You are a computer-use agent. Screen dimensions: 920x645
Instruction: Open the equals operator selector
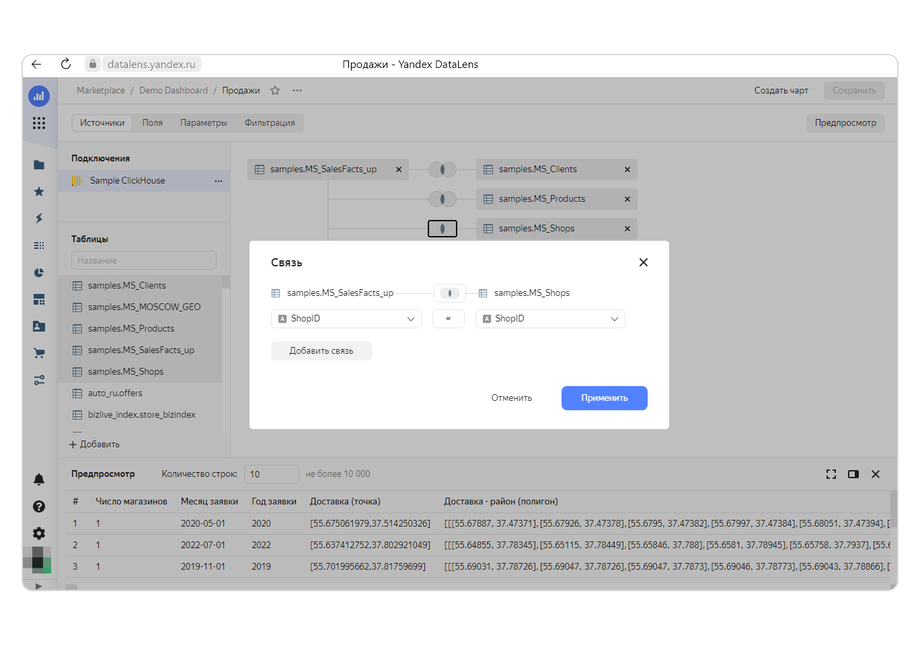click(x=449, y=319)
